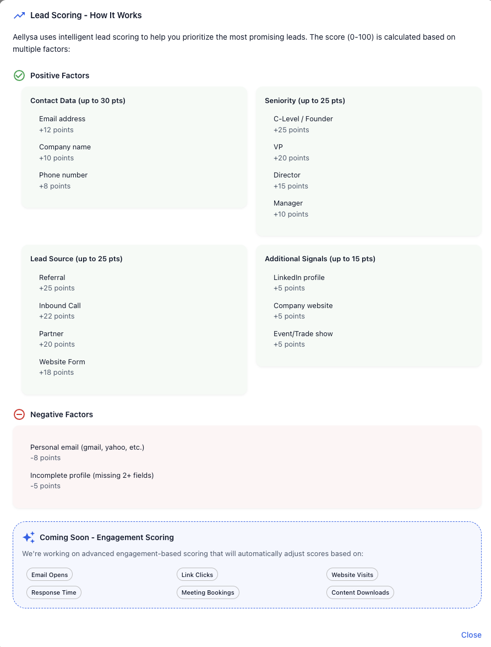The width and height of the screenshot is (491, 647).
Task: Select the Meeting Bookings tag
Action: (208, 592)
